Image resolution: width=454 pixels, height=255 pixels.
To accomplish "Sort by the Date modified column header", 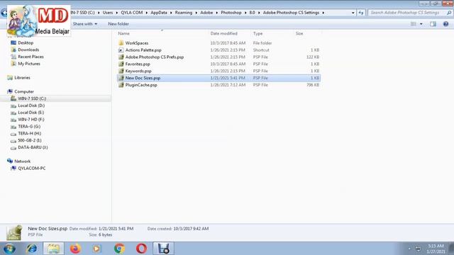I will click(x=224, y=33).
